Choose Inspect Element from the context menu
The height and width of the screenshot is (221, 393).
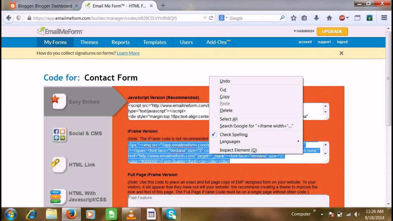[x=256, y=150]
